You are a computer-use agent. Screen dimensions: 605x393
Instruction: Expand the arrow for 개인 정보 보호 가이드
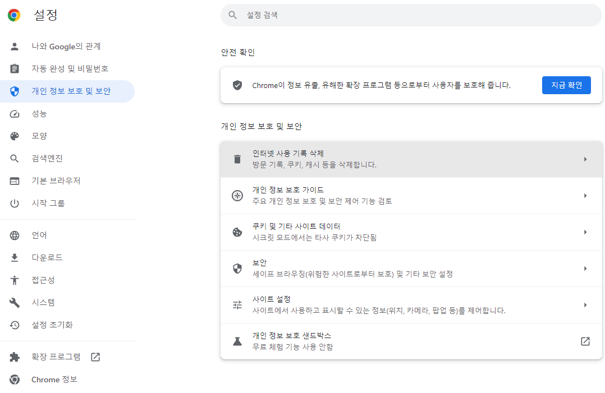coord(585,196)
